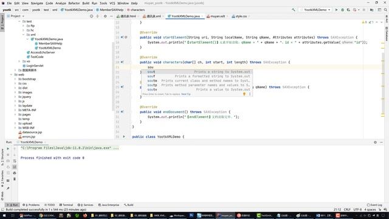
Task: Open the Project Structure icon in the toolbar
Action: coord(371,10)
